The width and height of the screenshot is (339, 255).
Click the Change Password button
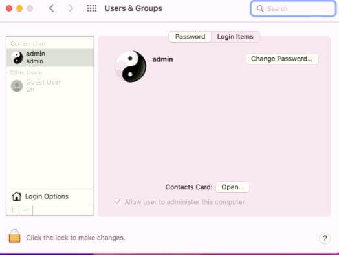tap(282, 59)
